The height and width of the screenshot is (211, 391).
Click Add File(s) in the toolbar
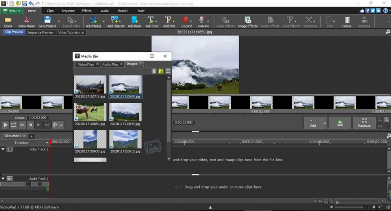coord(93,22)
